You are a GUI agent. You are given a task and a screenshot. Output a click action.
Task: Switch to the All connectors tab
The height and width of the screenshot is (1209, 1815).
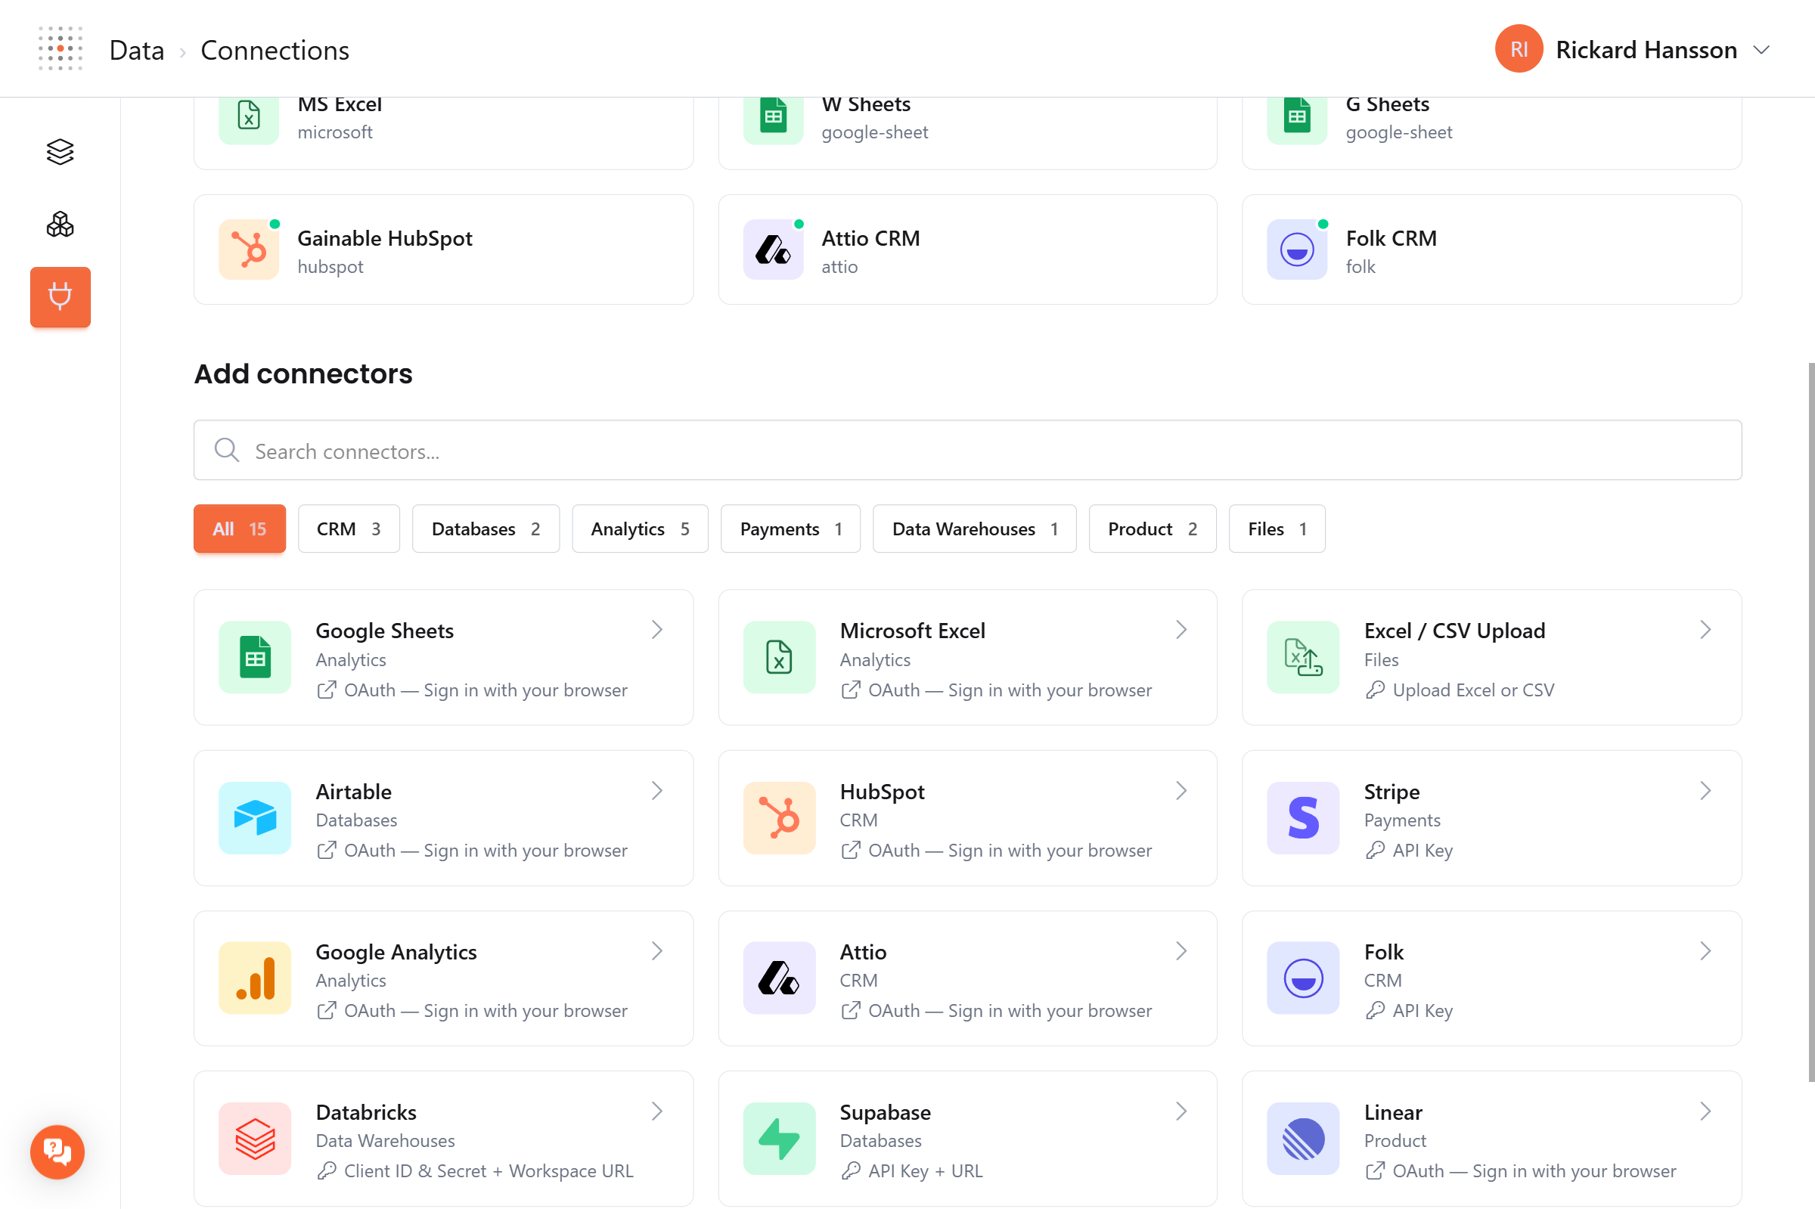(x=239, y=529)
